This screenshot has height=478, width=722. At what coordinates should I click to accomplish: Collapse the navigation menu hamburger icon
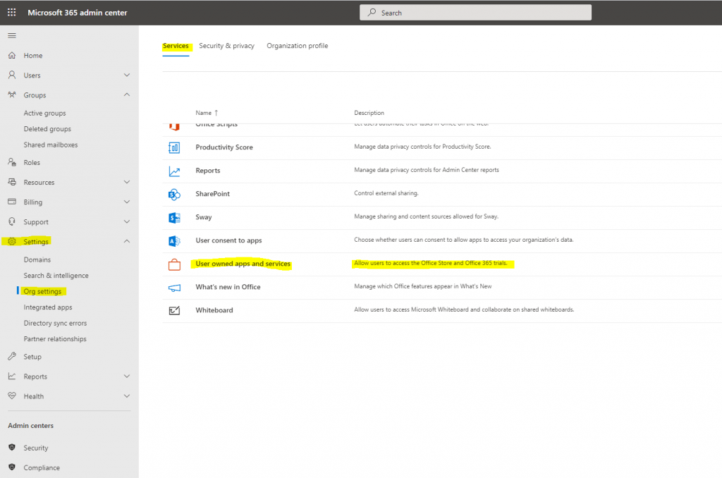pyautogui.click(x=12, y=35)
